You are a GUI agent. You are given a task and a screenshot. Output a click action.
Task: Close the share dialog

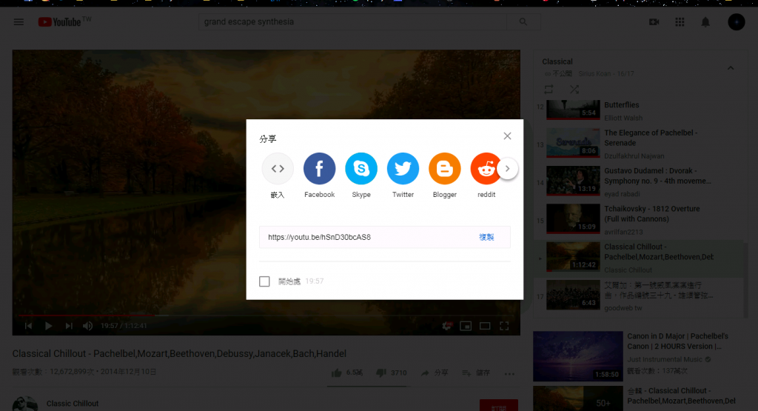click(x=507, y=136)
